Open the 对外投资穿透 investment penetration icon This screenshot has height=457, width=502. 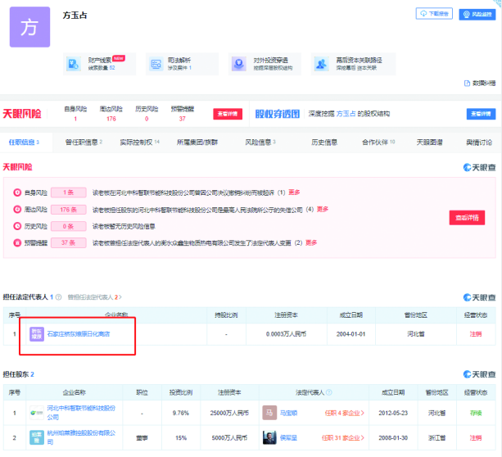pos(239,64)
